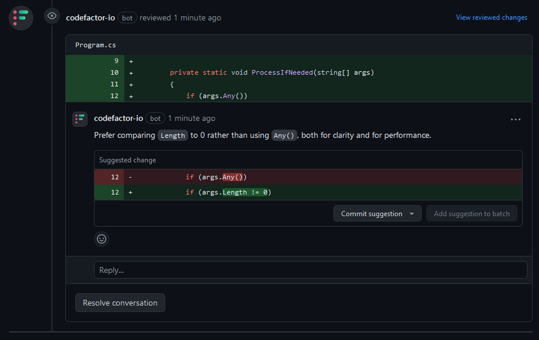Viewport: 539px width, 340px height.
Task: Click the eye review icon in timeline
Action: [x=52, y=16]
